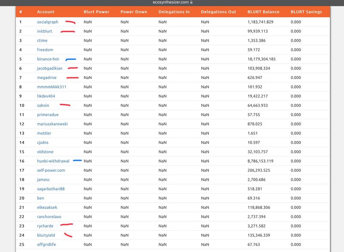Open the initblurt account page
Image resolution: width=344 pixels, height=252 pixels.
click(x=46, y=31)
